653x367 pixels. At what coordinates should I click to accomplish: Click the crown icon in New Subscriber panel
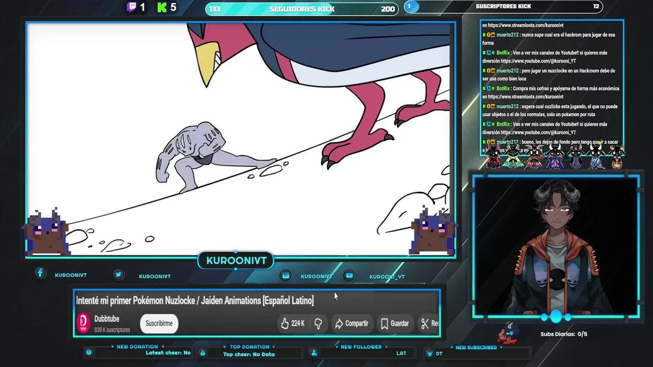429,353
